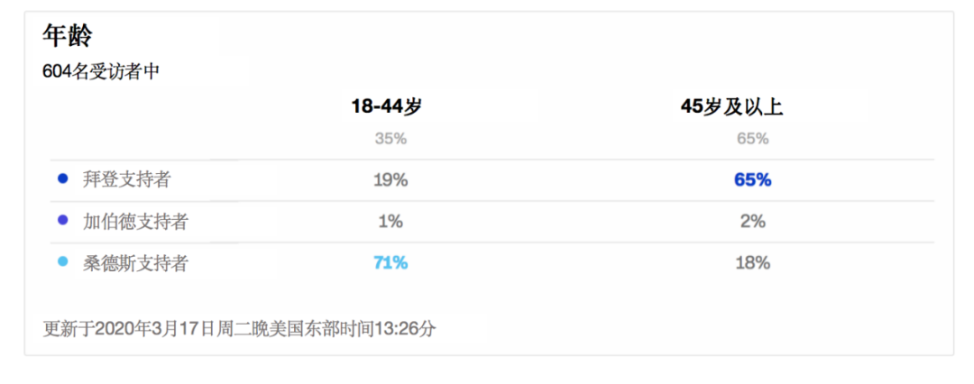
Task: Select the 桑德斯支持者 row label
Action: [134, 263]
